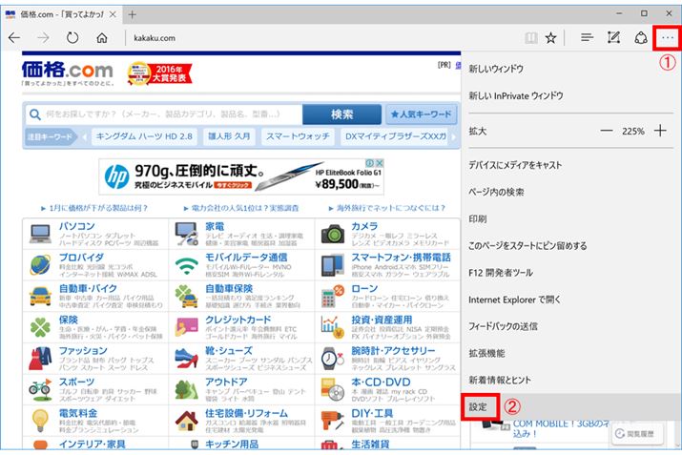The width and height of the screenshot is (682, 455).
Task: Open the 自動車保険 category
Action: point(229,288)
